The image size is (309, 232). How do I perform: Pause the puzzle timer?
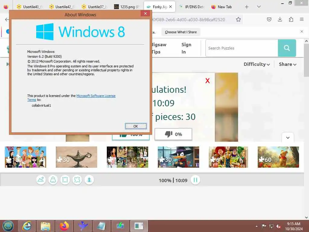pyautogui.click(x=195, y=180)
